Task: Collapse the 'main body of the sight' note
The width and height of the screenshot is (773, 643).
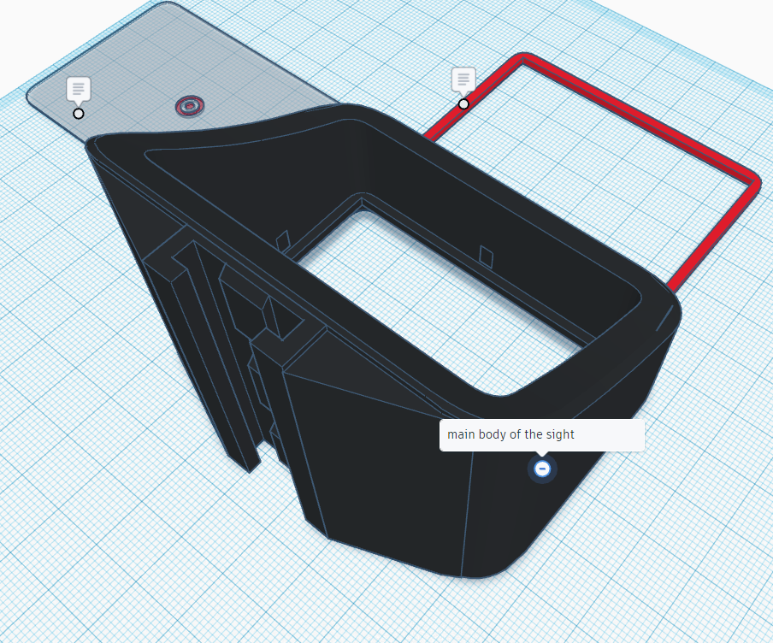Action: coord(543,469)
